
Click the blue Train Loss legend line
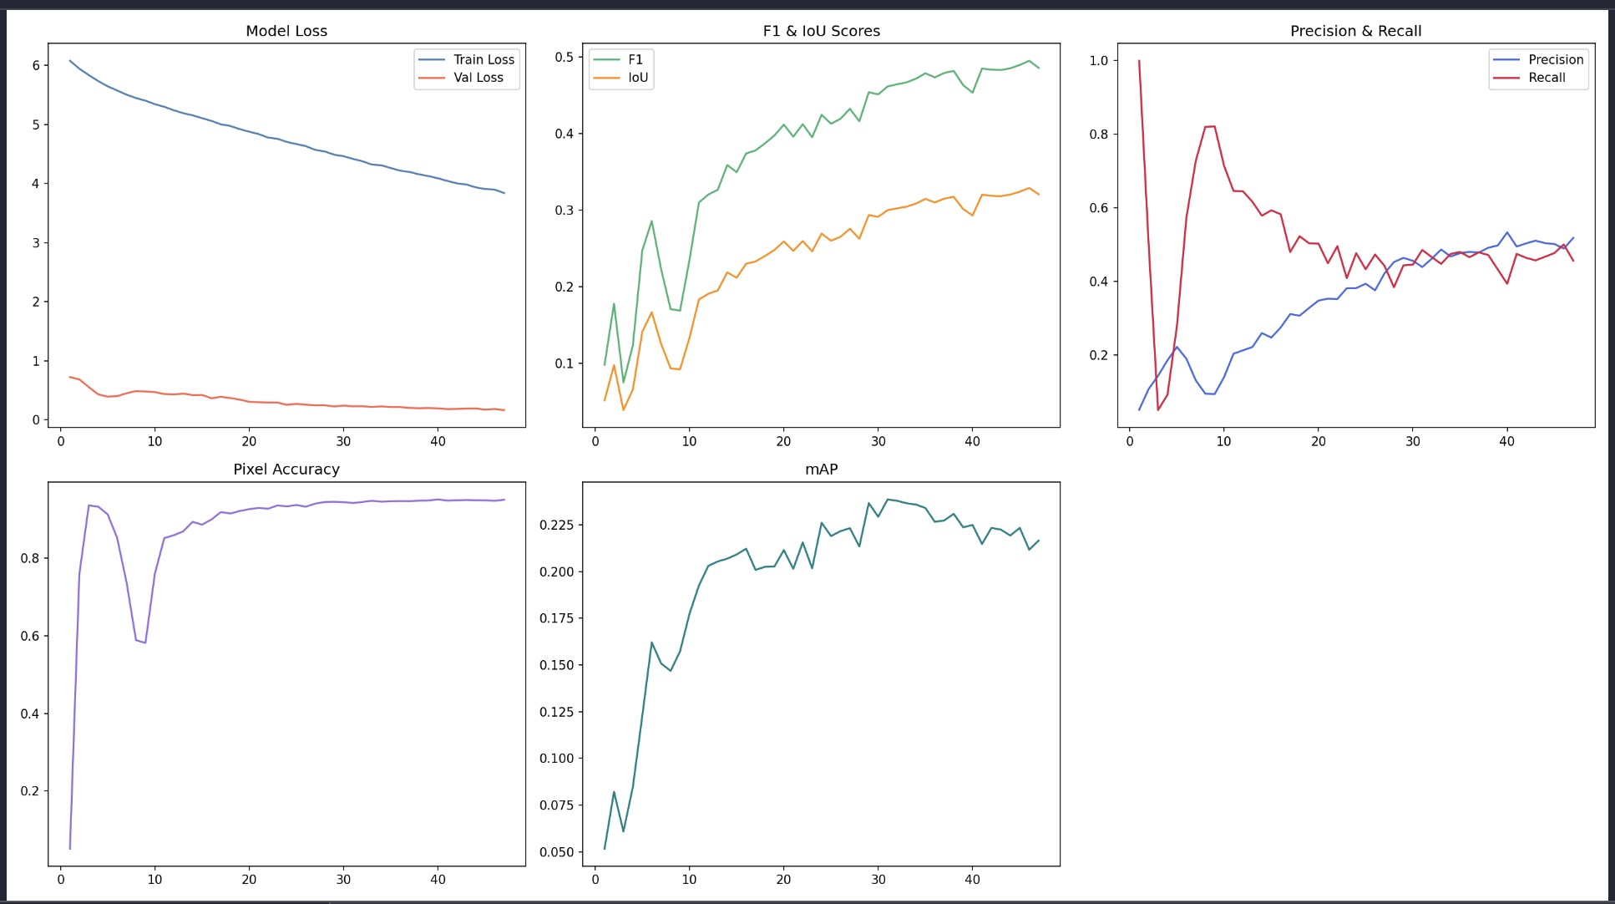click(432, 59)
